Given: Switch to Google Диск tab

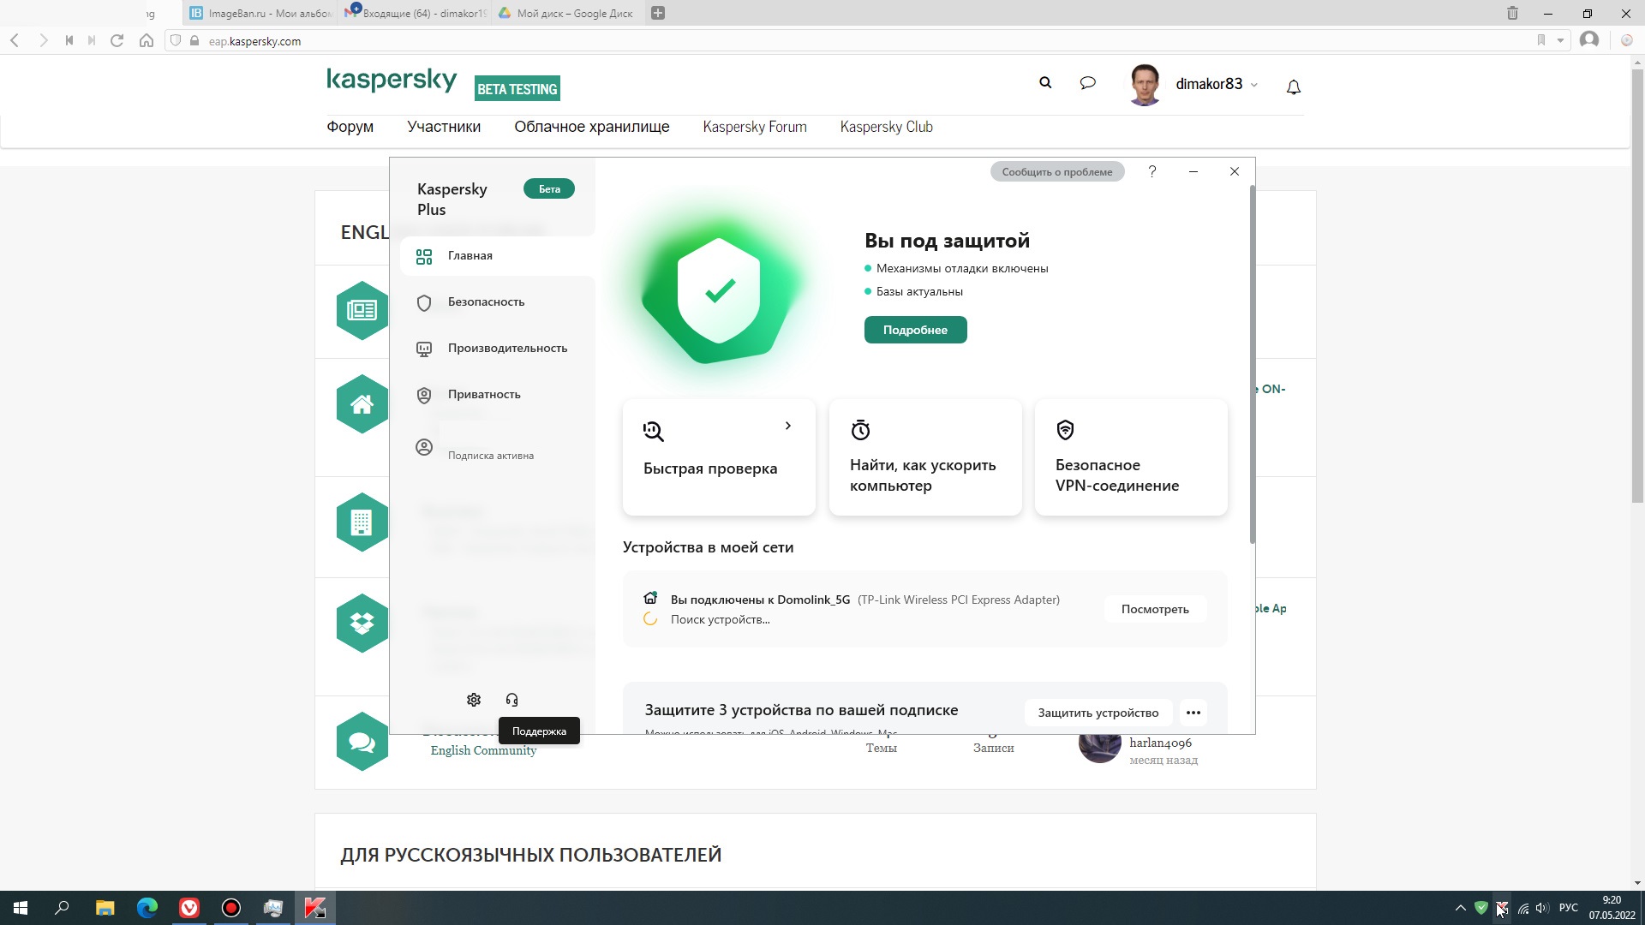Looking at the screenshot, I should (567, 13).
